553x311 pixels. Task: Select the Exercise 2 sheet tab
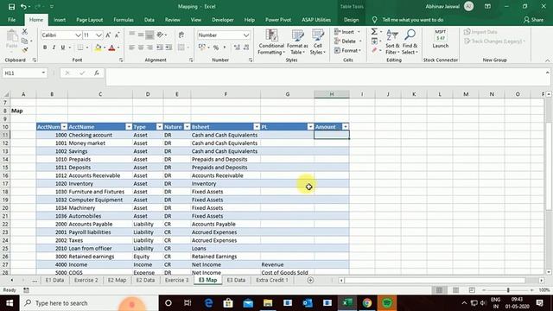[86, 280]
